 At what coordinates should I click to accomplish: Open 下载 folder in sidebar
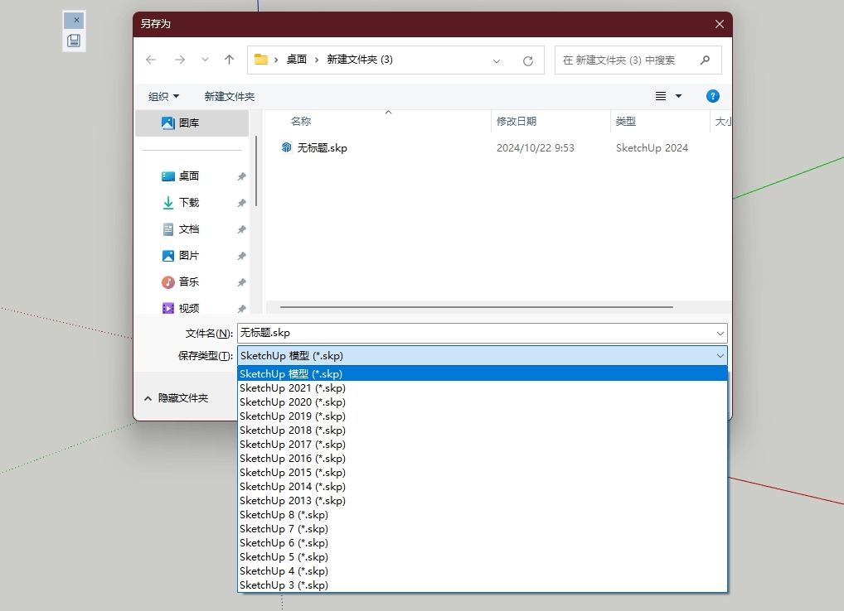(x=188, y=202)
